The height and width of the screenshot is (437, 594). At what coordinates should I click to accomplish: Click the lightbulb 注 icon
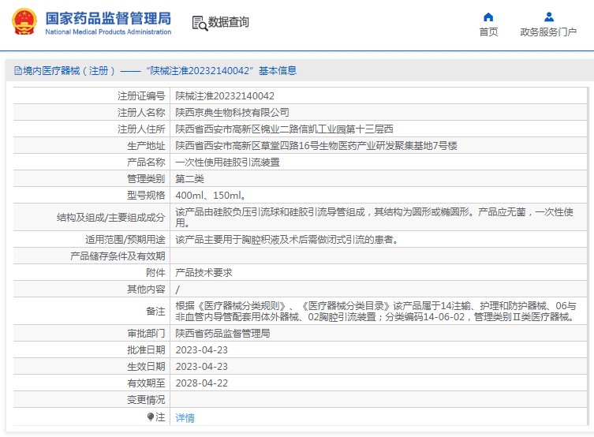point(151,417)
